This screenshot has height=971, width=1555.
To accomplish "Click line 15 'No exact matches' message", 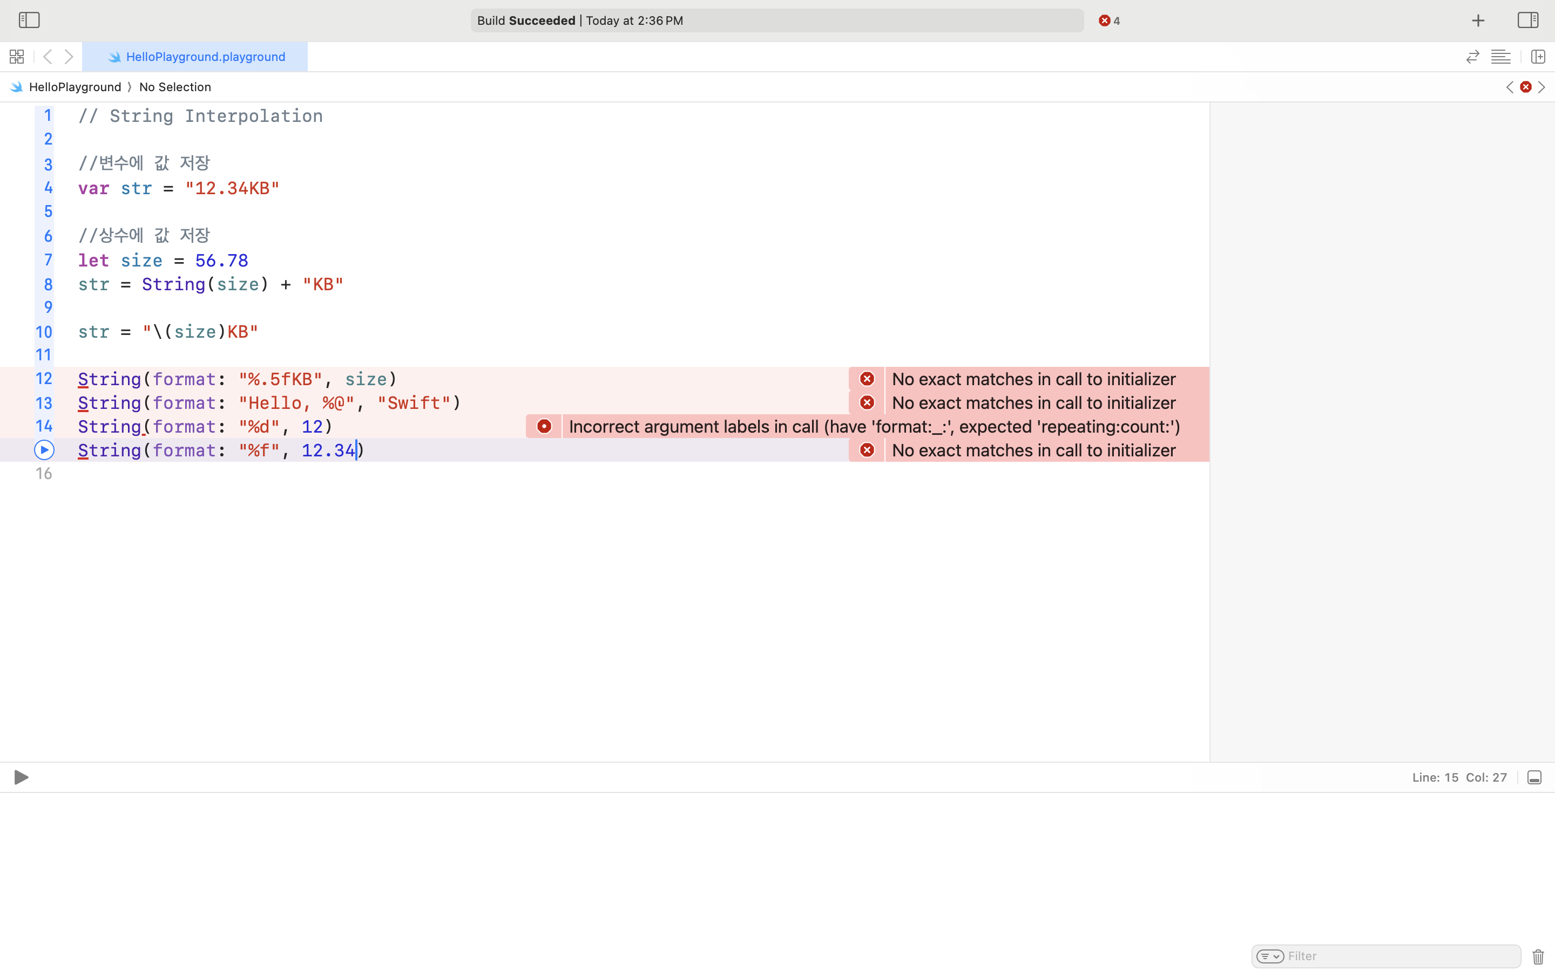I will click(1034, 450).
